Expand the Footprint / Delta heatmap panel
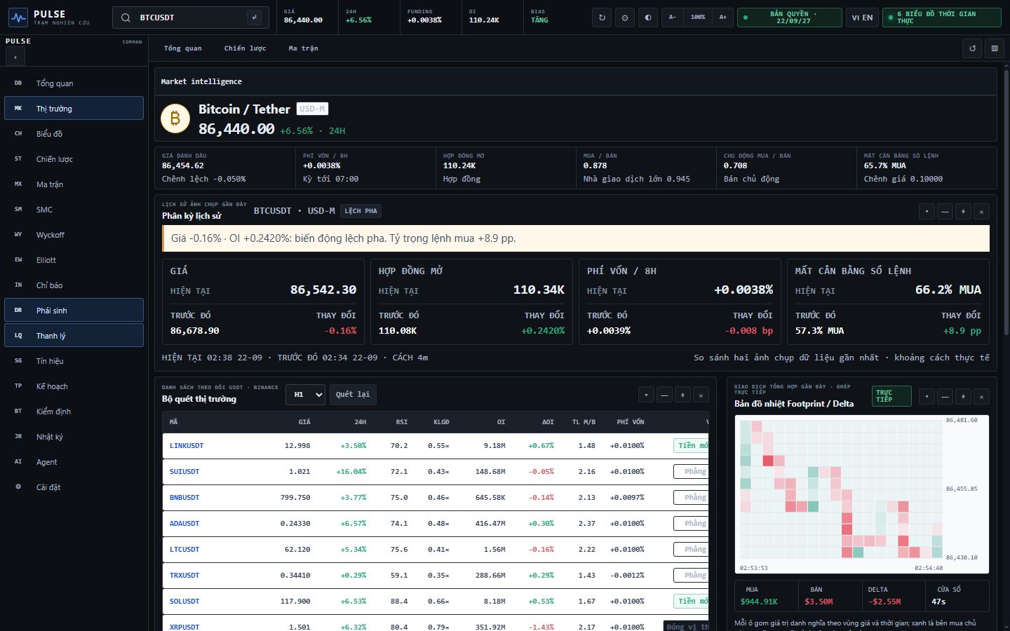The height and width of the screenshot is (631, 1010). point(964,396)
